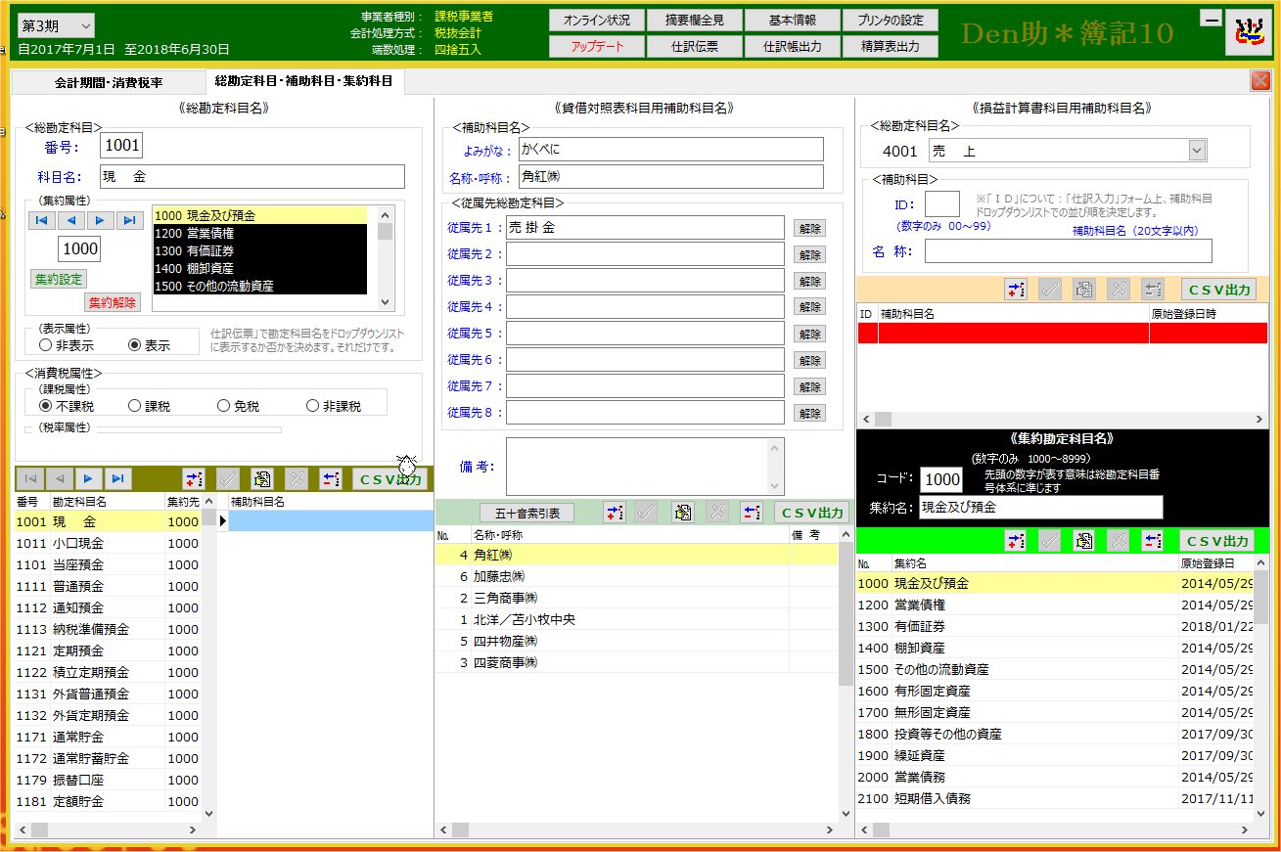Choose the 免税 radio button
Image resolution: width=1281 pixels, height=852 pixels.
(224, 406)
